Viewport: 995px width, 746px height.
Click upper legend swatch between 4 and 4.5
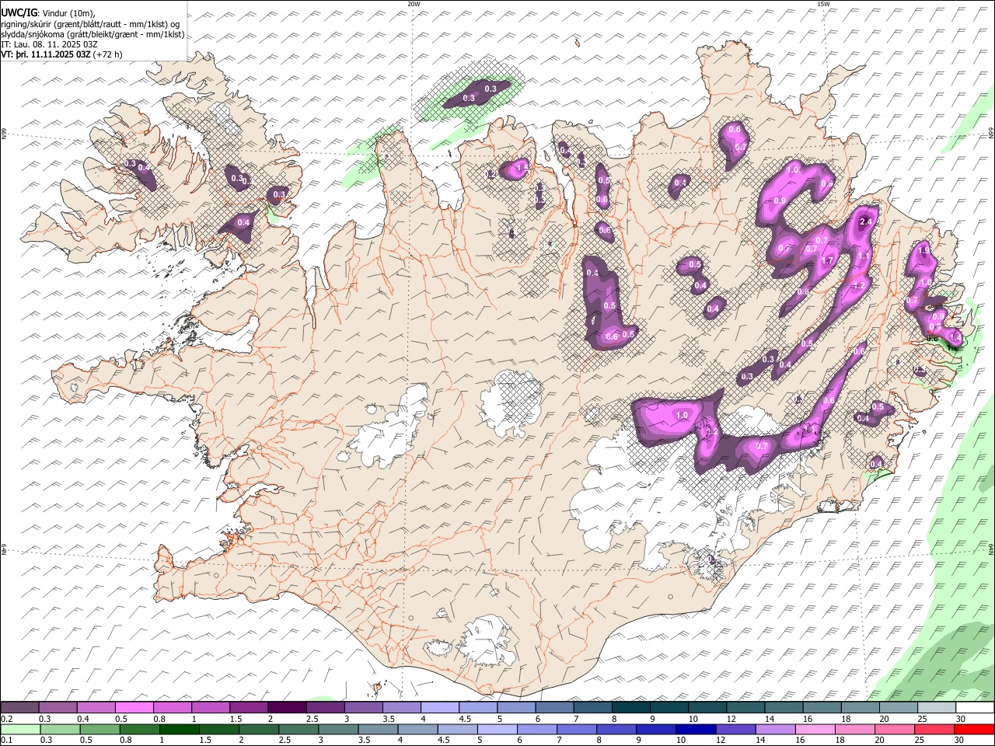tap(440, 708)
